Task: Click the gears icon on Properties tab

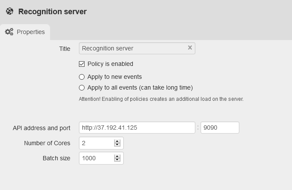Action: click(9, 32)
